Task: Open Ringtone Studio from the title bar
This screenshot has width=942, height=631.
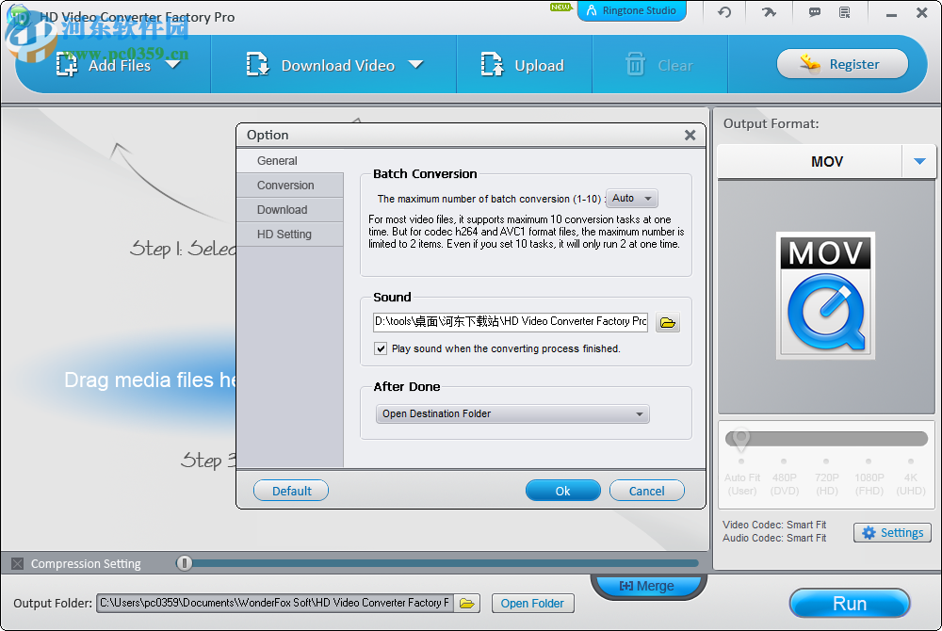Action: coord(631,11)
